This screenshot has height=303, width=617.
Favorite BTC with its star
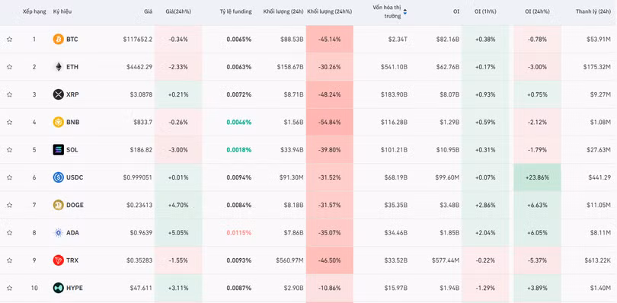[x=9, y=40]
